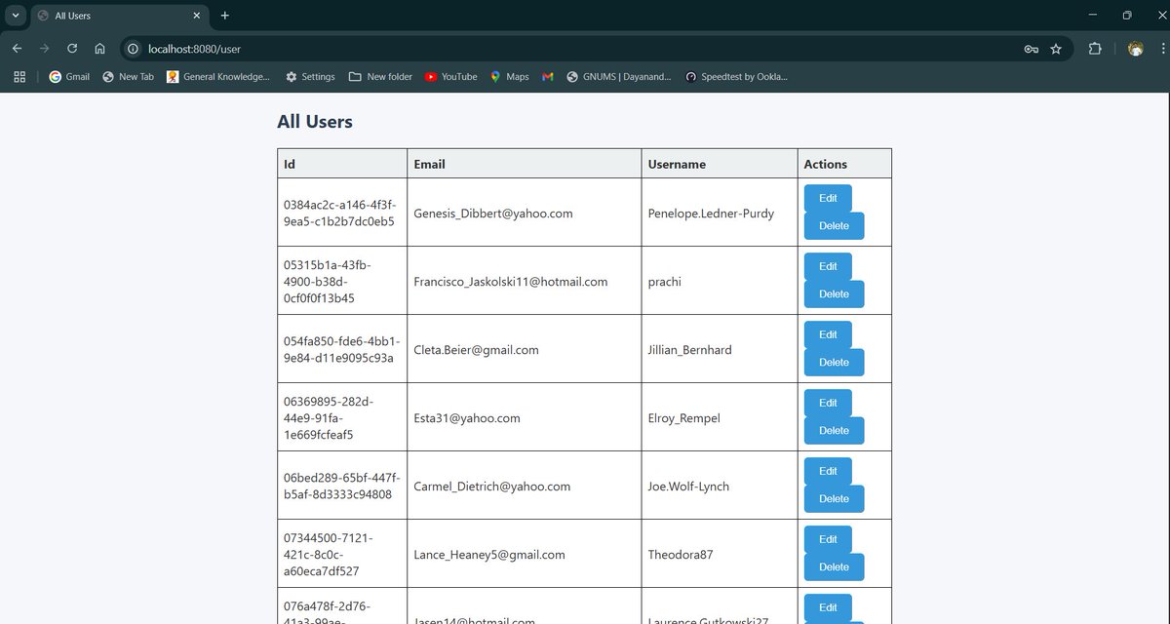This screenshot has height=624, width=1170.
Task: Click the browser Forward arrow
Action: (44, 49)
